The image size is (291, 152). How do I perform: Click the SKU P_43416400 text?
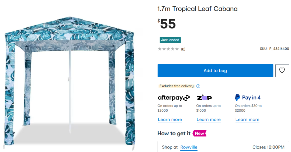pyautogui.click(x=274, y=49)
